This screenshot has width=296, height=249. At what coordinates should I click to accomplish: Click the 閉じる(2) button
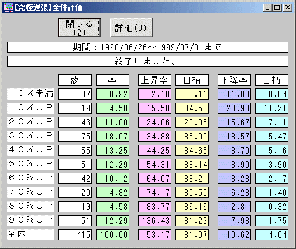(80, 28)
